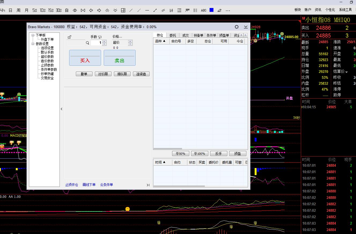Screen dimensions: 356x234
Task: Click the magnifier search icon beside contract field
Action: click(x=87, y=43)
